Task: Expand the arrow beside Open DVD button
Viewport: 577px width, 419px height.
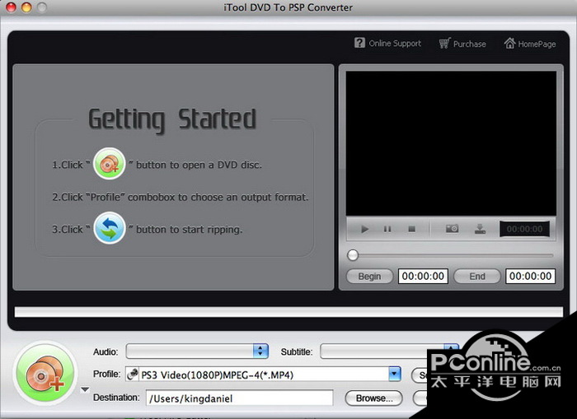Action: (85, 389)
